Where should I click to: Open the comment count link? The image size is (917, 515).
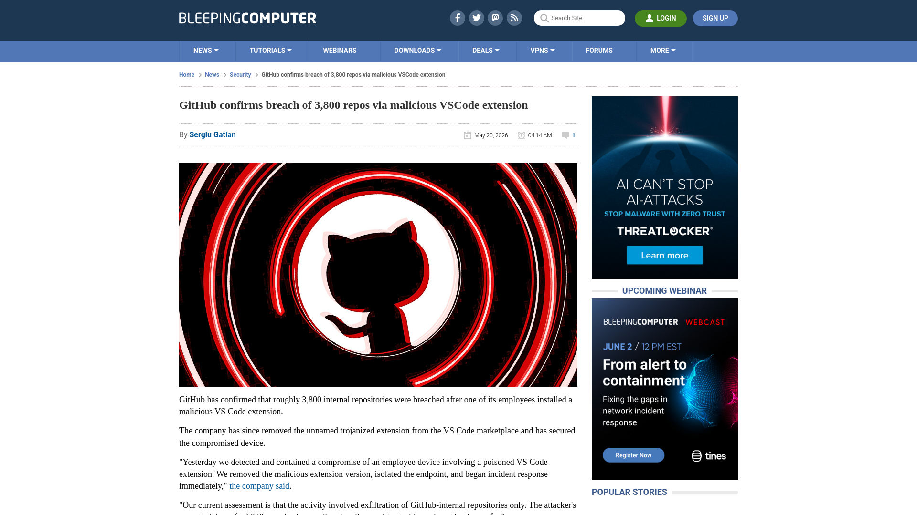point(574,135)
